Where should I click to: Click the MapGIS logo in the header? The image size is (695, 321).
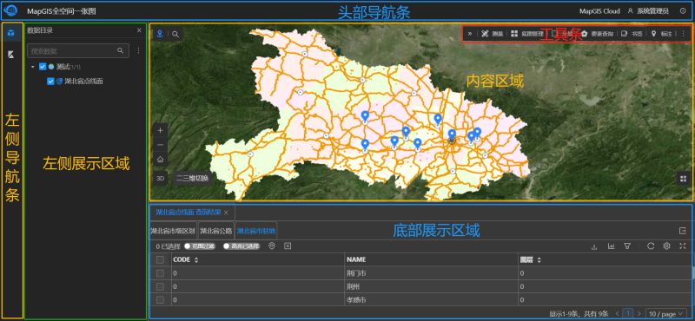point(10,10)
